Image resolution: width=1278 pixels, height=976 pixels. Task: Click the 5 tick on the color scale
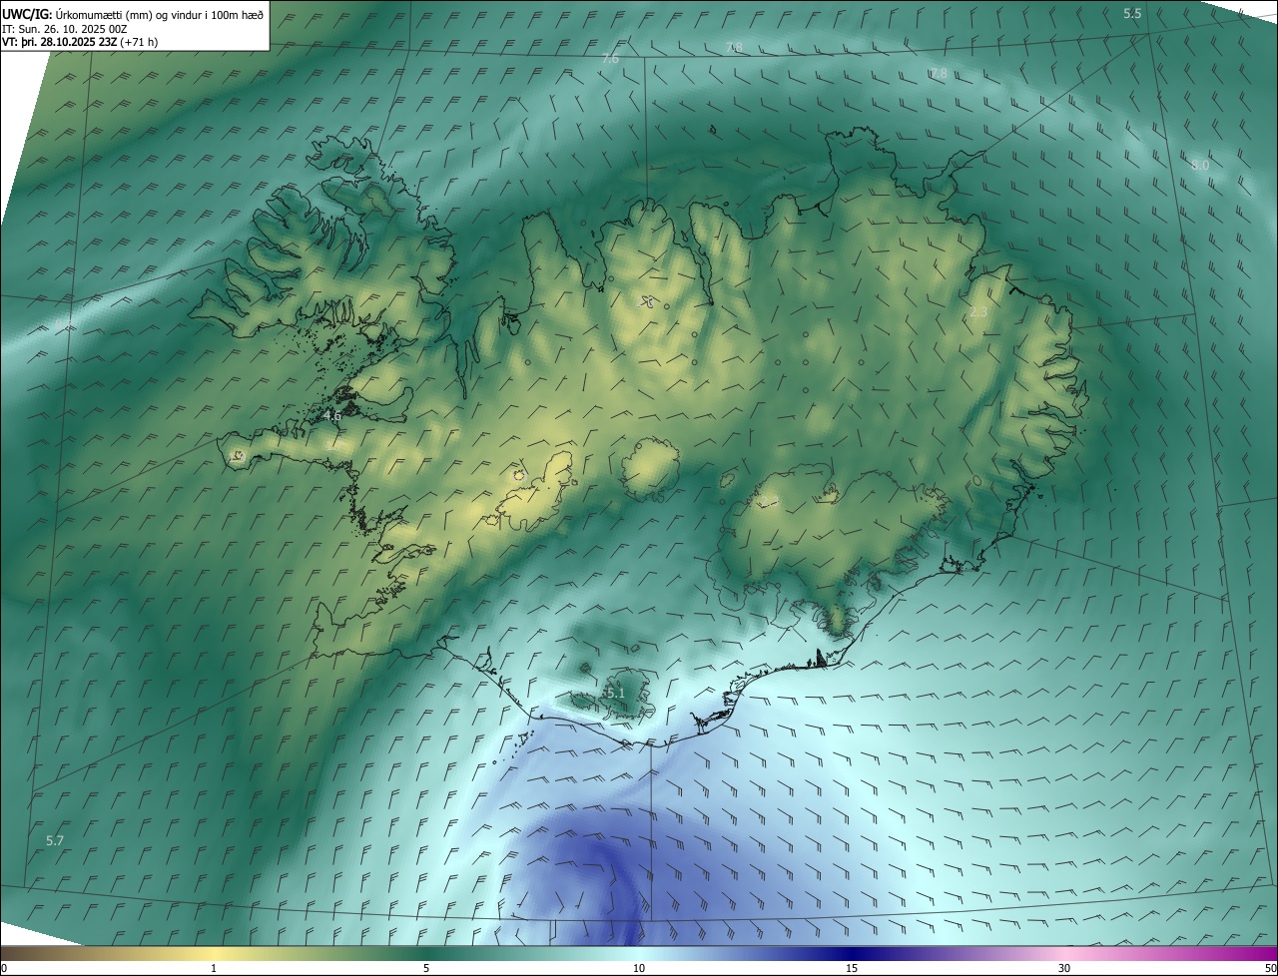pyautogui.click(x=426, y=968)
